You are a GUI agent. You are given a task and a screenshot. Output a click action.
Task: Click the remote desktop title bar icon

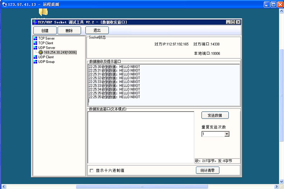4,4
